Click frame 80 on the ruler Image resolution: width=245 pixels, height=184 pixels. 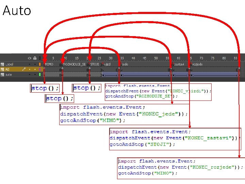tap(224, 58)
